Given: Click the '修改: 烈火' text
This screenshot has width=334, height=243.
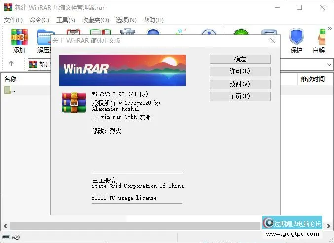Looking at the screenshot, I should click(107, 131).
